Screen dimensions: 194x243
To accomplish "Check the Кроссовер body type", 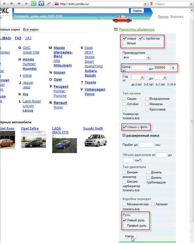I will [x=147, y=109].
